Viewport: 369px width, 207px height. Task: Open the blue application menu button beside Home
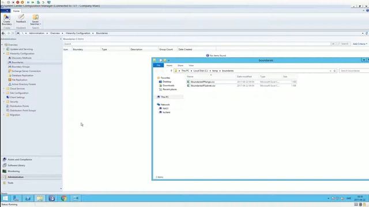tap(5, 11)
